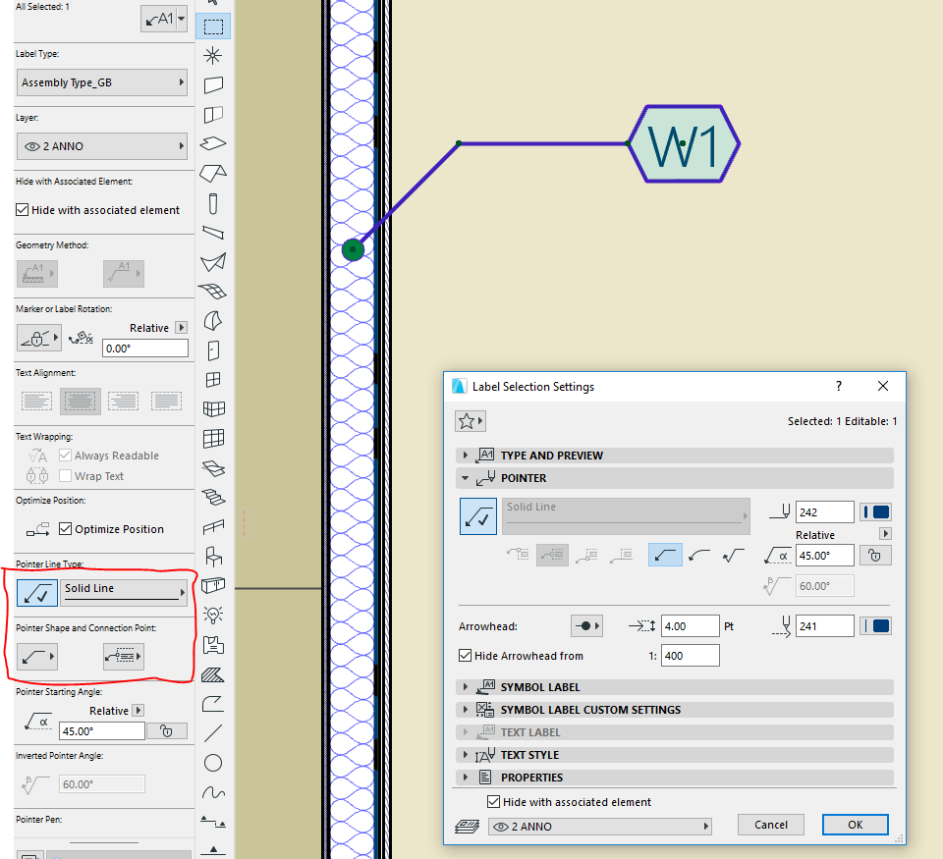Expand the TEXT STYLE panel
This screenshot has width=943, height=859.
click(x=529, y=755)
